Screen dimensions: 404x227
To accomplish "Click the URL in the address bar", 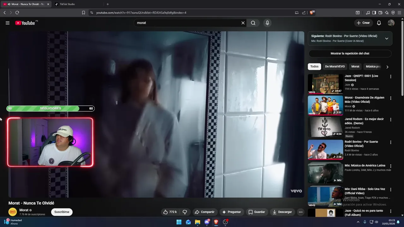I will tap(141, 13).
